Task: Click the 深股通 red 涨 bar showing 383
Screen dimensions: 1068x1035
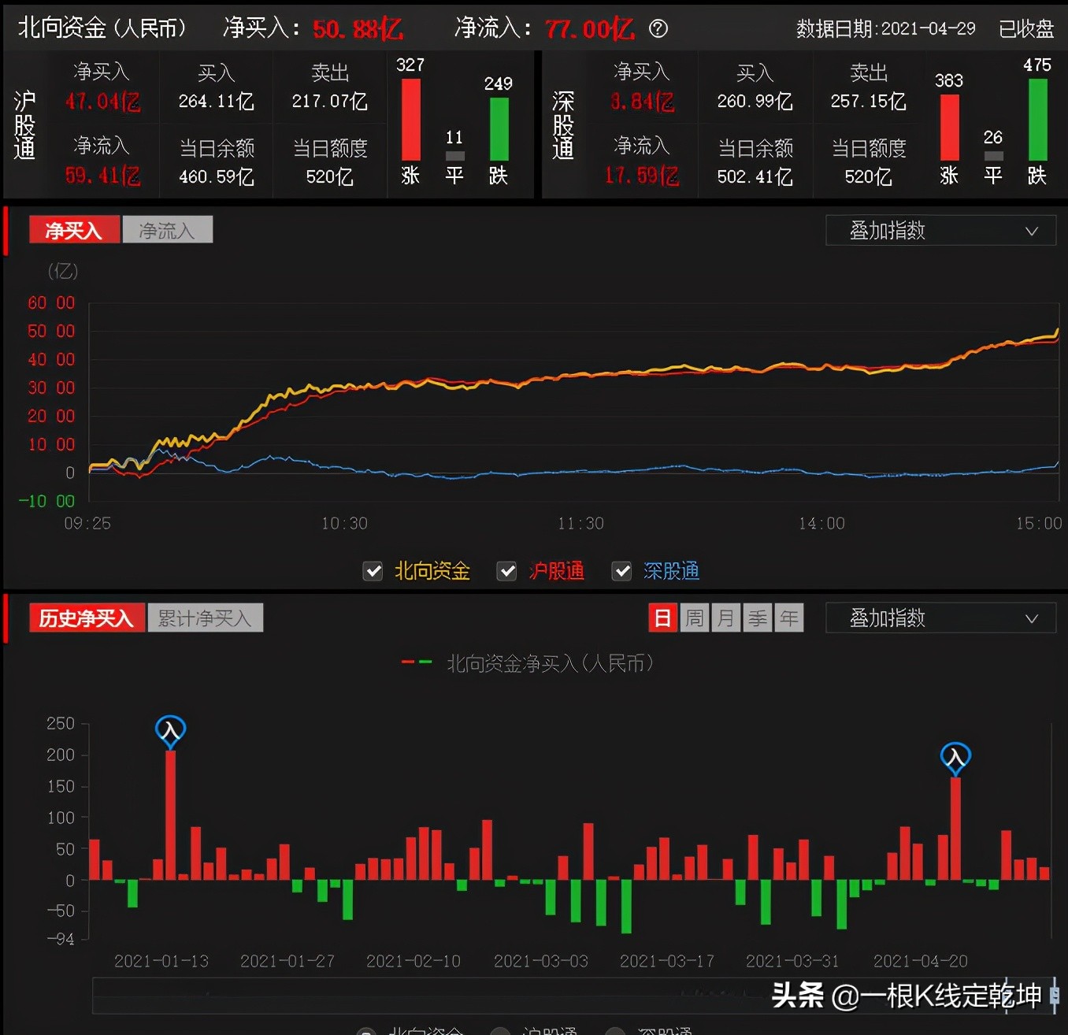Action: point(949,128)
